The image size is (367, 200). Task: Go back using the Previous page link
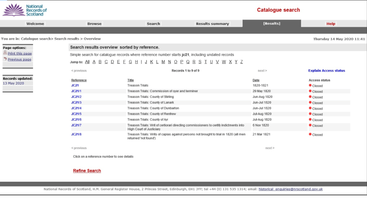click(x=19, y=60)
